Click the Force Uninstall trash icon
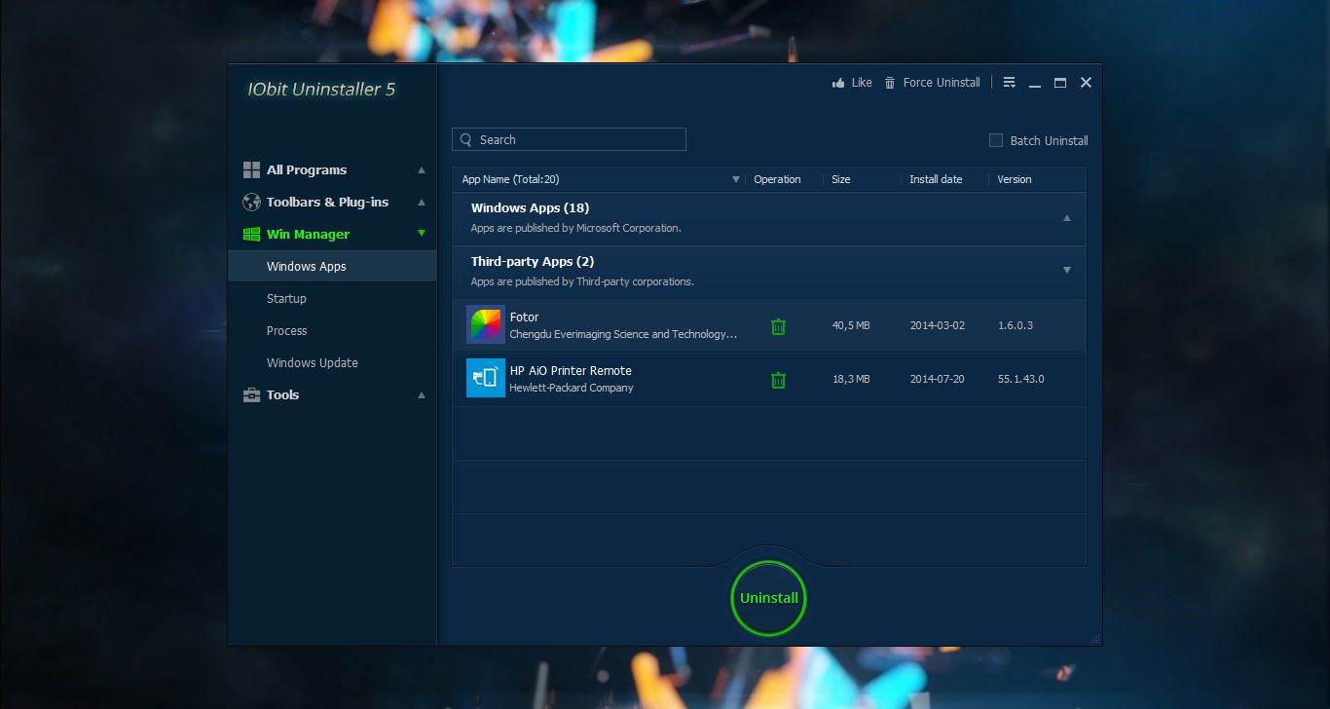 890,83
